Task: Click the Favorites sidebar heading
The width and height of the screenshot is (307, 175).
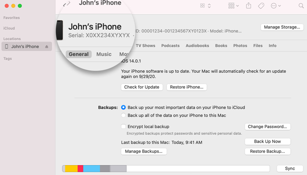Action: click(11, 18)
